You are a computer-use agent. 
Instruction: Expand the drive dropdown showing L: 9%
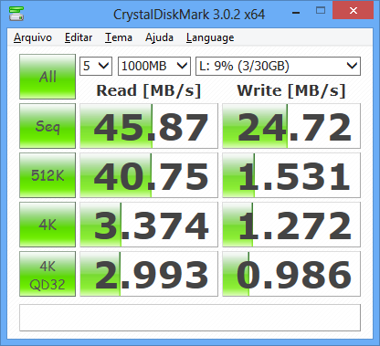278,66
